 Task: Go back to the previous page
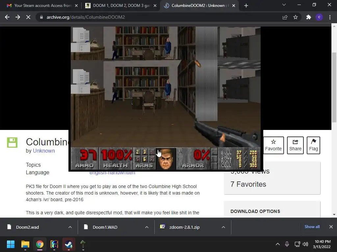tap(7, 17)
